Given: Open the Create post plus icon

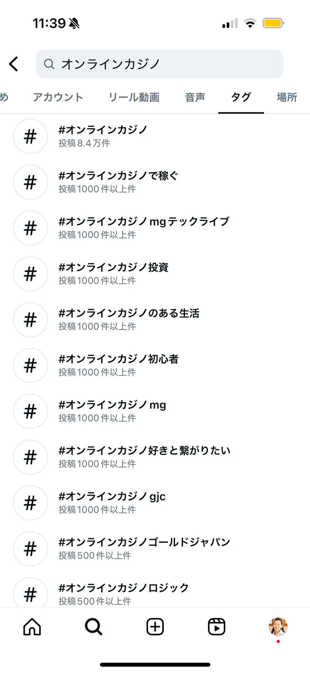Looking at the screenshot, I should point(154,627).
